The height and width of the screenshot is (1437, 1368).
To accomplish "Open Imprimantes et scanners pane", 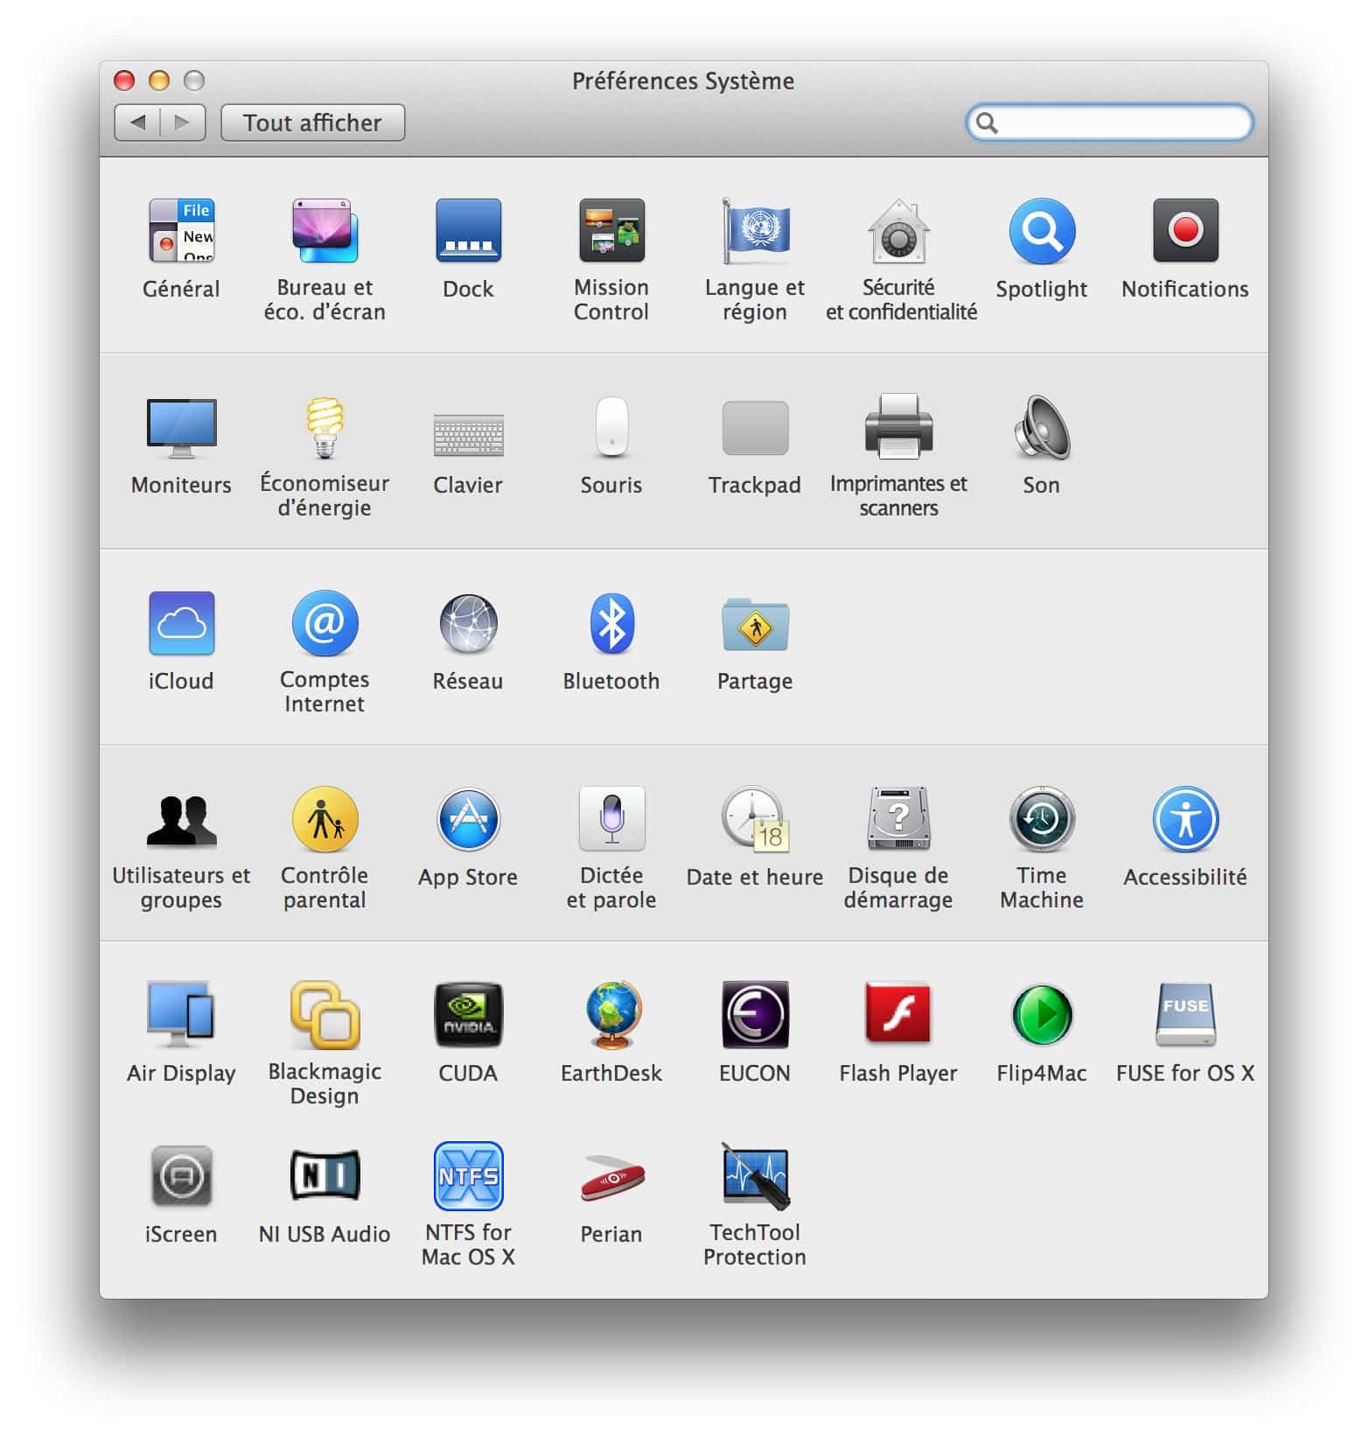I will click(898, 428).
